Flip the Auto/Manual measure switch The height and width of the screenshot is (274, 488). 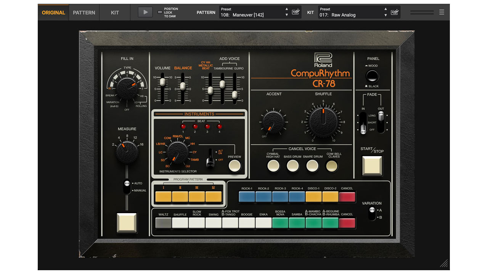127,186
